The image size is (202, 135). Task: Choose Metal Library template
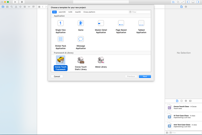(101, 62)
